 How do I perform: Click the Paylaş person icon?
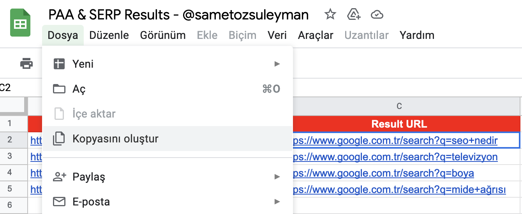click(x=59, y=177)
